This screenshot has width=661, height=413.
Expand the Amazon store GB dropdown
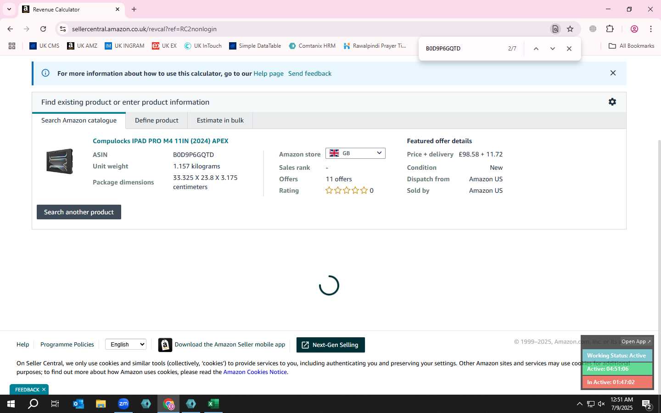[355, 153]
